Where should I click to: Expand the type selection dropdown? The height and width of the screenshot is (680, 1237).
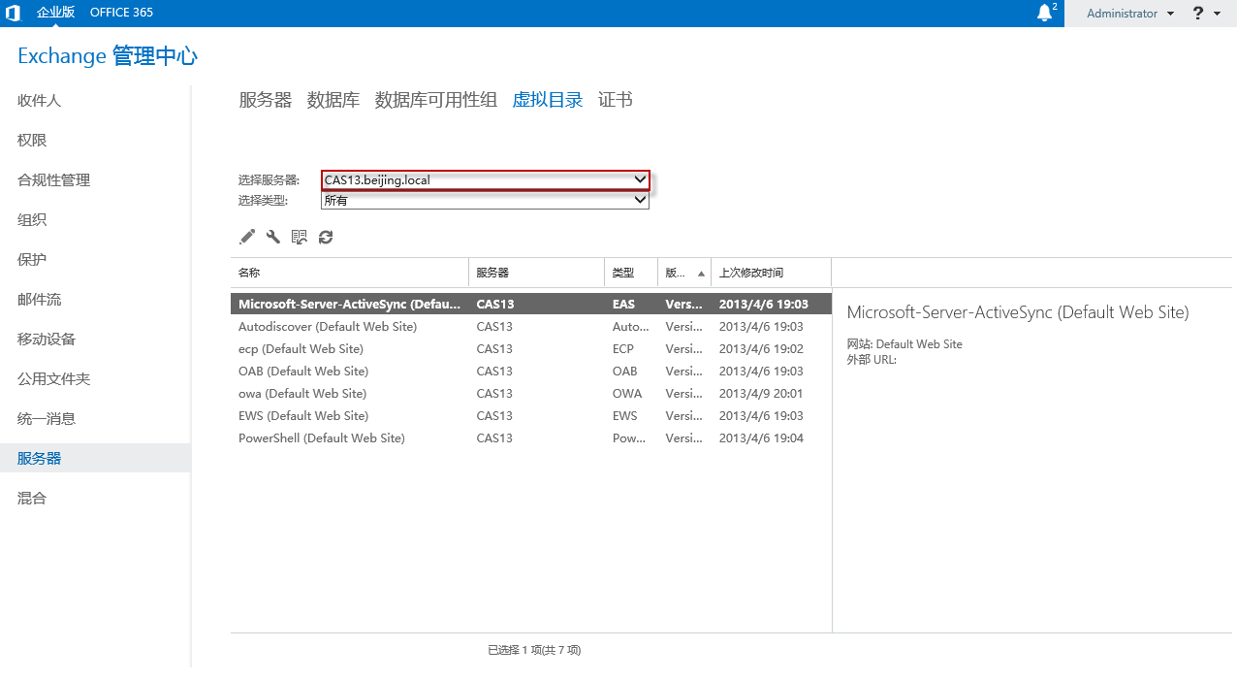click(485, 200)
